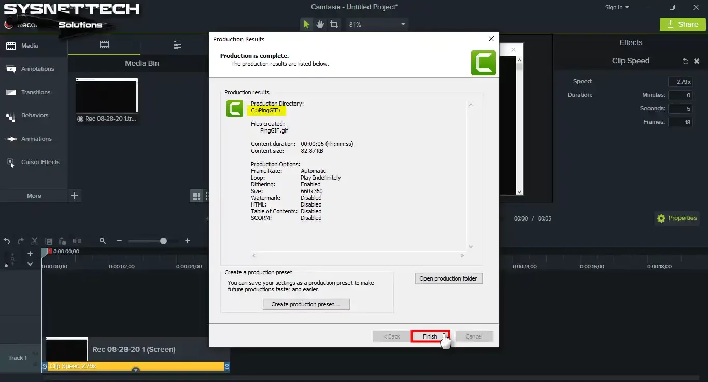Click the Back button in dialog
The height and width of the screenshot is (382, 708).
[391, 336]
